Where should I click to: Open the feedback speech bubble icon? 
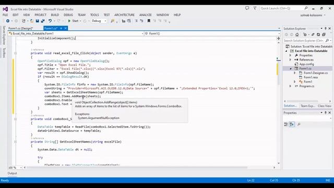[247, 8]
